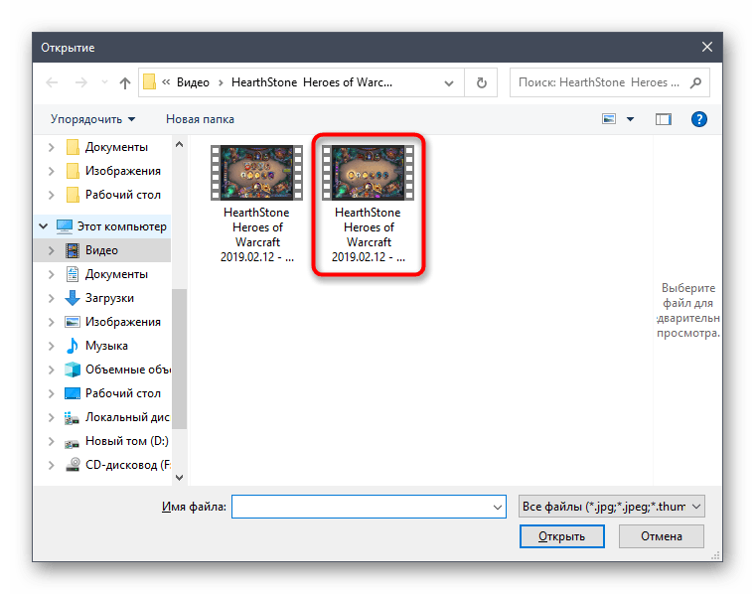Go forward using the Forward arrow
Screen dimensions: 755x594
point(80,82)
